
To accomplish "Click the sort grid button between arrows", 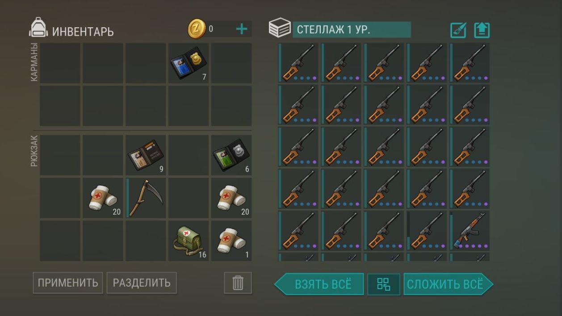I will point(384,284).
